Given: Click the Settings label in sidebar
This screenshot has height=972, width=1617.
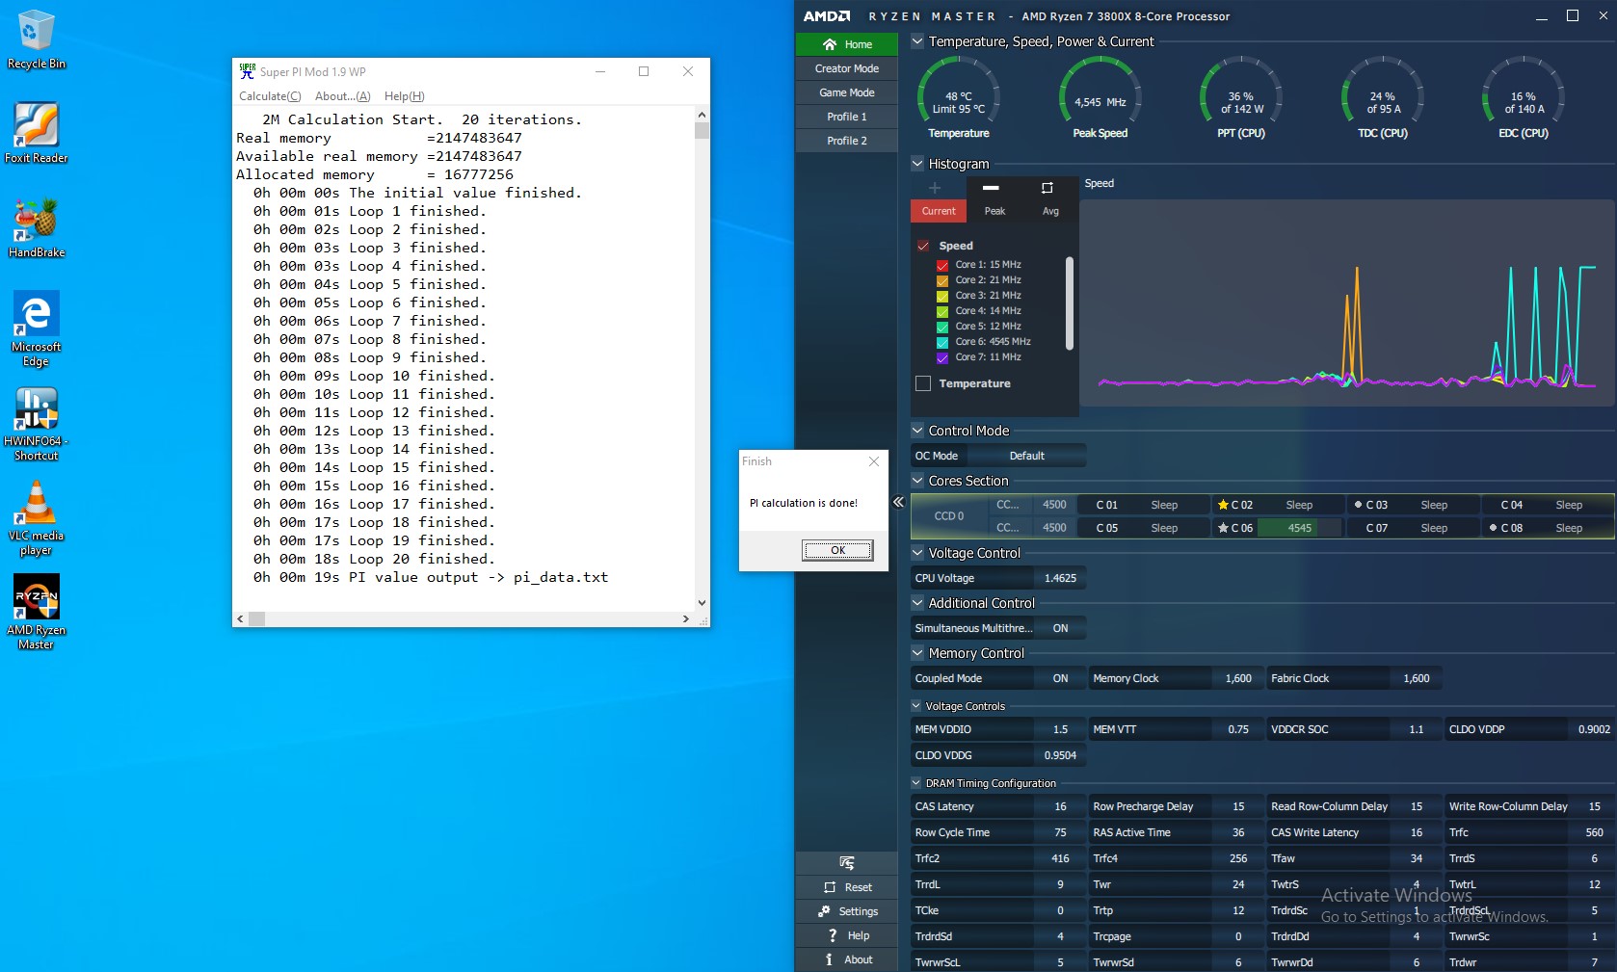Looking at the screenshot, I should click(x=858, y=911).
